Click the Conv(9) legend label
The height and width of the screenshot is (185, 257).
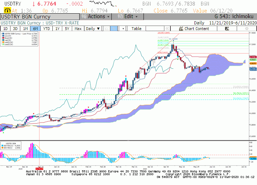pyautogui.click(x=8, y=36)
